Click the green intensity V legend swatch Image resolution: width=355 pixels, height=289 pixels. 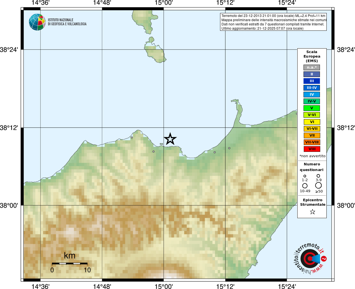pyautogui.click(x=312, y=108)
